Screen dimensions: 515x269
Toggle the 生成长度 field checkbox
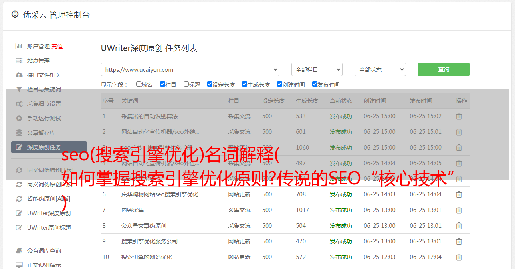pos(244,84)
